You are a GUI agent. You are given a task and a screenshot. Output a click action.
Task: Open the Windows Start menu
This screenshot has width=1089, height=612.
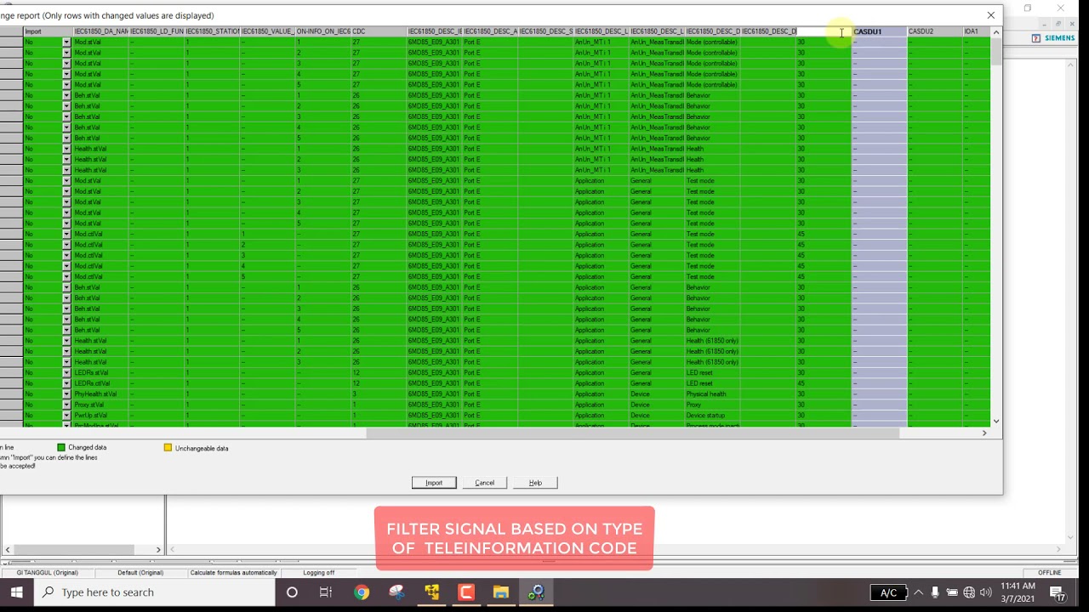[16, 592]
